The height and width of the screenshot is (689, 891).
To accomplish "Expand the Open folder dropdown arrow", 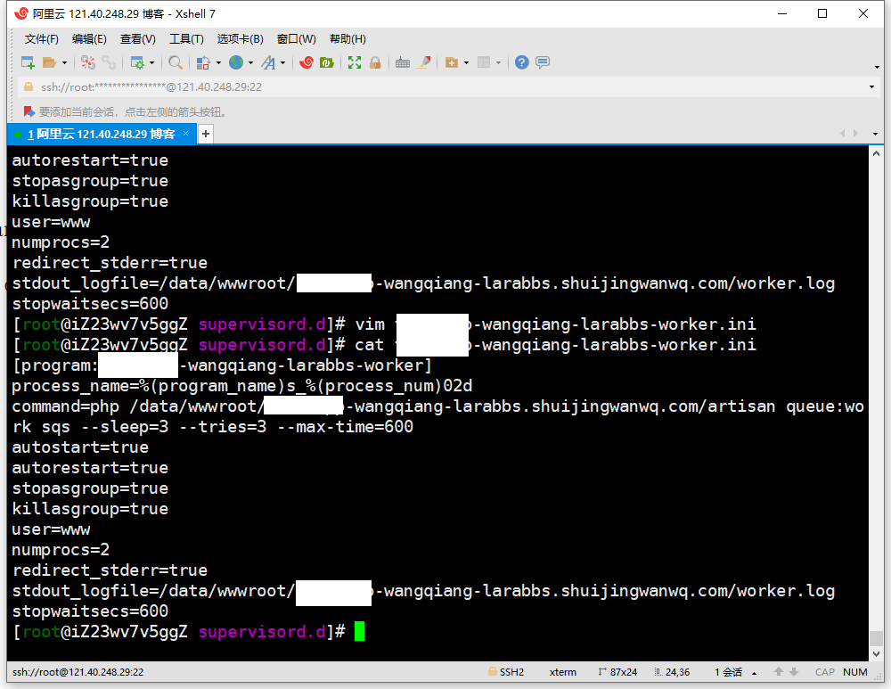I will click(64, 62).
